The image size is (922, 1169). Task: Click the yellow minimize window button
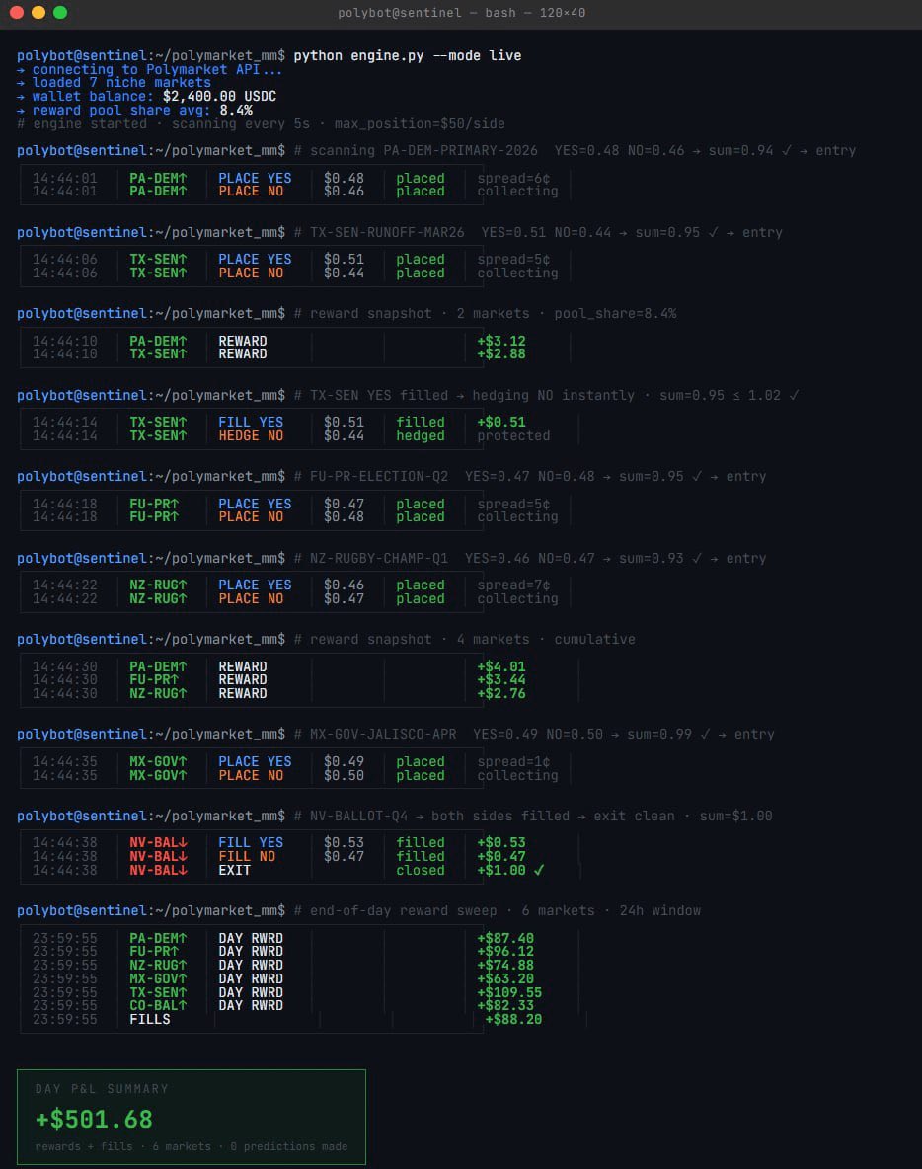pyautogui.click(x=38, y=12)
